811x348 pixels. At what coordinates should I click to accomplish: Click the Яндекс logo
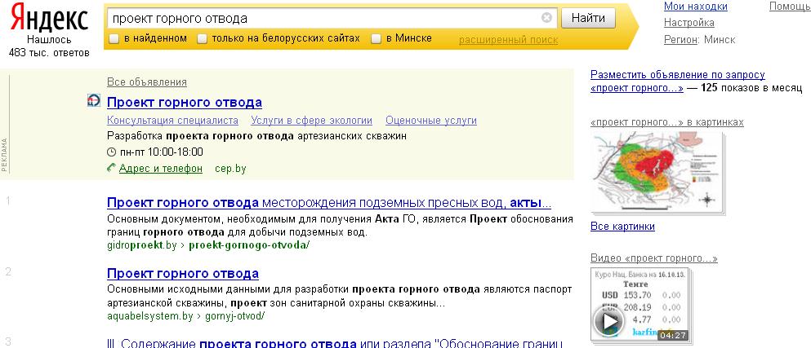pyautogui.click(x=50, y=17)
